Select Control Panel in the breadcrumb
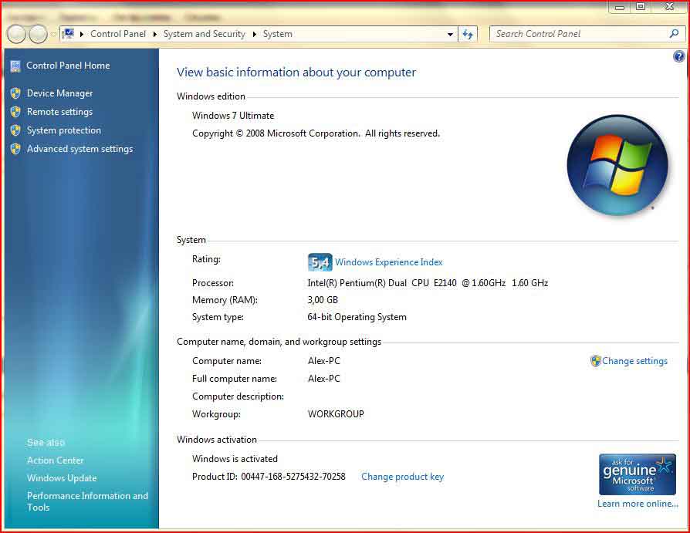This screenshot has width=690, height=533. pos(118,34)
